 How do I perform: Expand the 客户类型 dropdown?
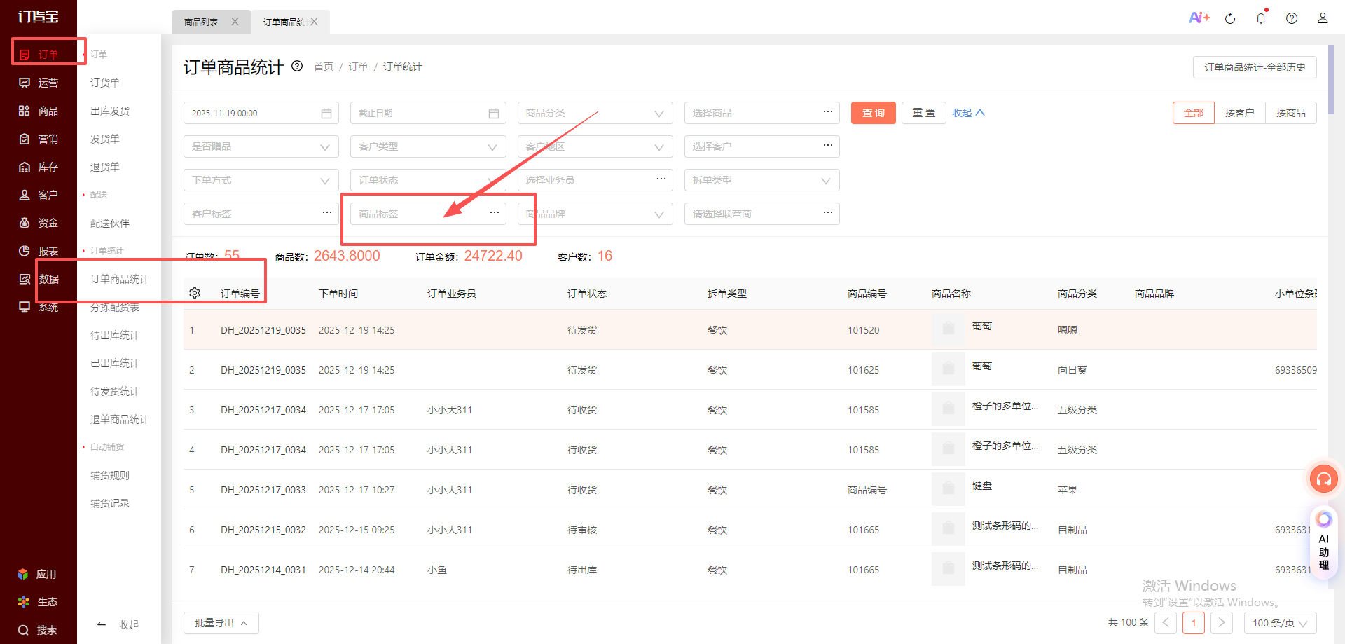(428, 146)
